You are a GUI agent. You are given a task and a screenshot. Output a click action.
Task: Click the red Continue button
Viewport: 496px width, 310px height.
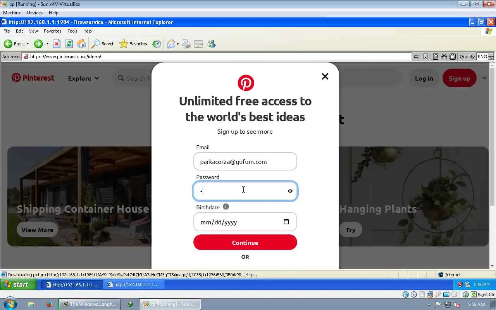(x=245, y=242)
